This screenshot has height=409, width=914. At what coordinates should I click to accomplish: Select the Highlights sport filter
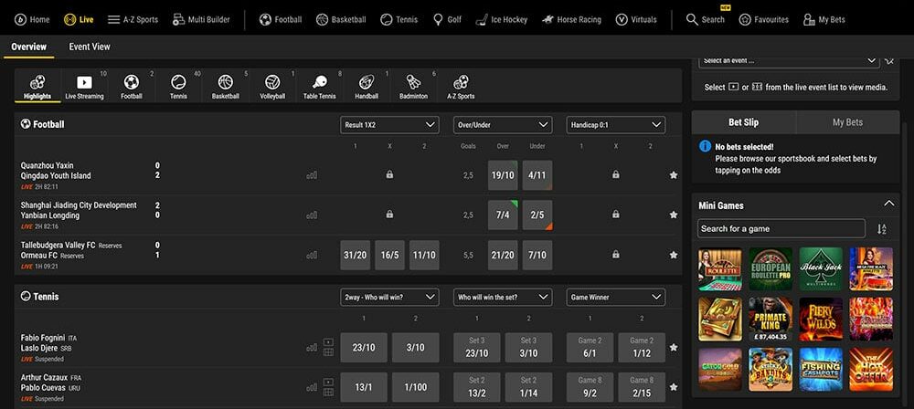tap(37, 86)
